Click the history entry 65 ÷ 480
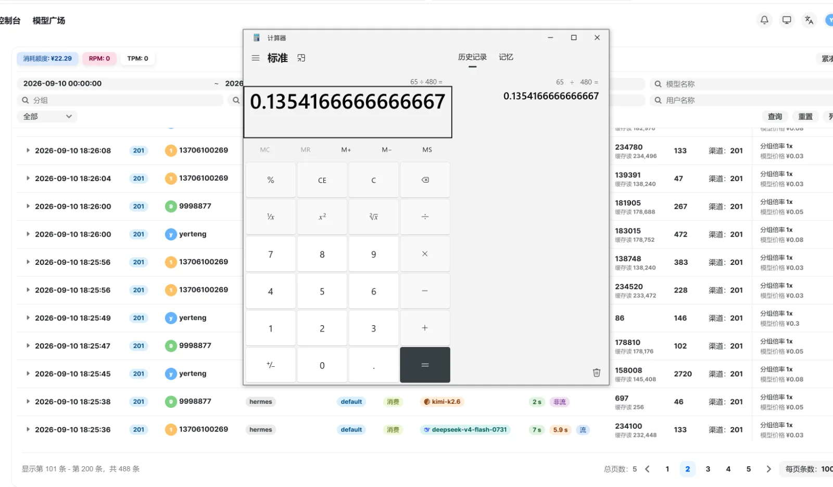Screen dimensions: 833x487 pyautogui.click(x=551, y=90)
